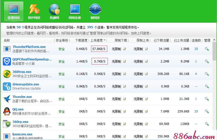This screenshot has width=217, height=140.
Task: Select QQPCRealTimeSpeedup program name
Action: (32, 59)
